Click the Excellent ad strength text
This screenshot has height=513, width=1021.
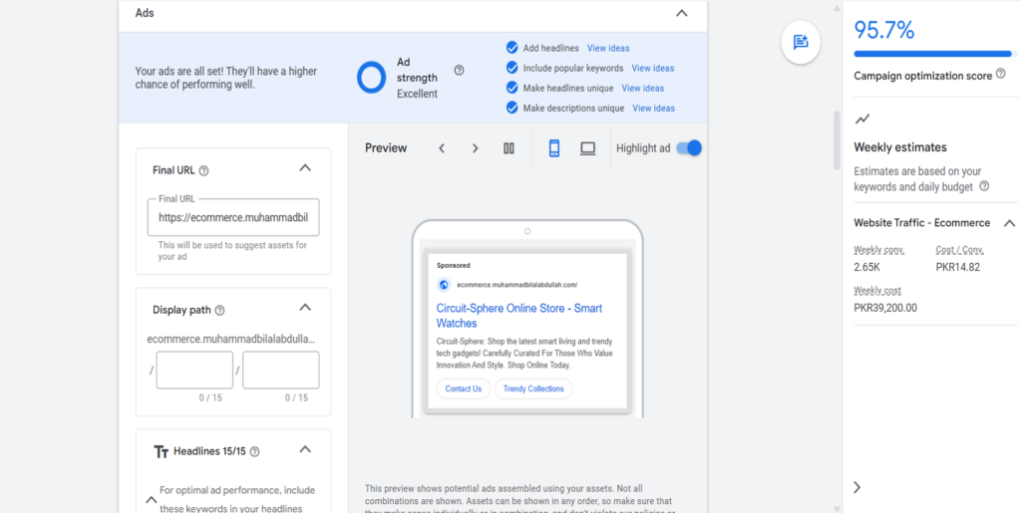[x=418, y=94]
